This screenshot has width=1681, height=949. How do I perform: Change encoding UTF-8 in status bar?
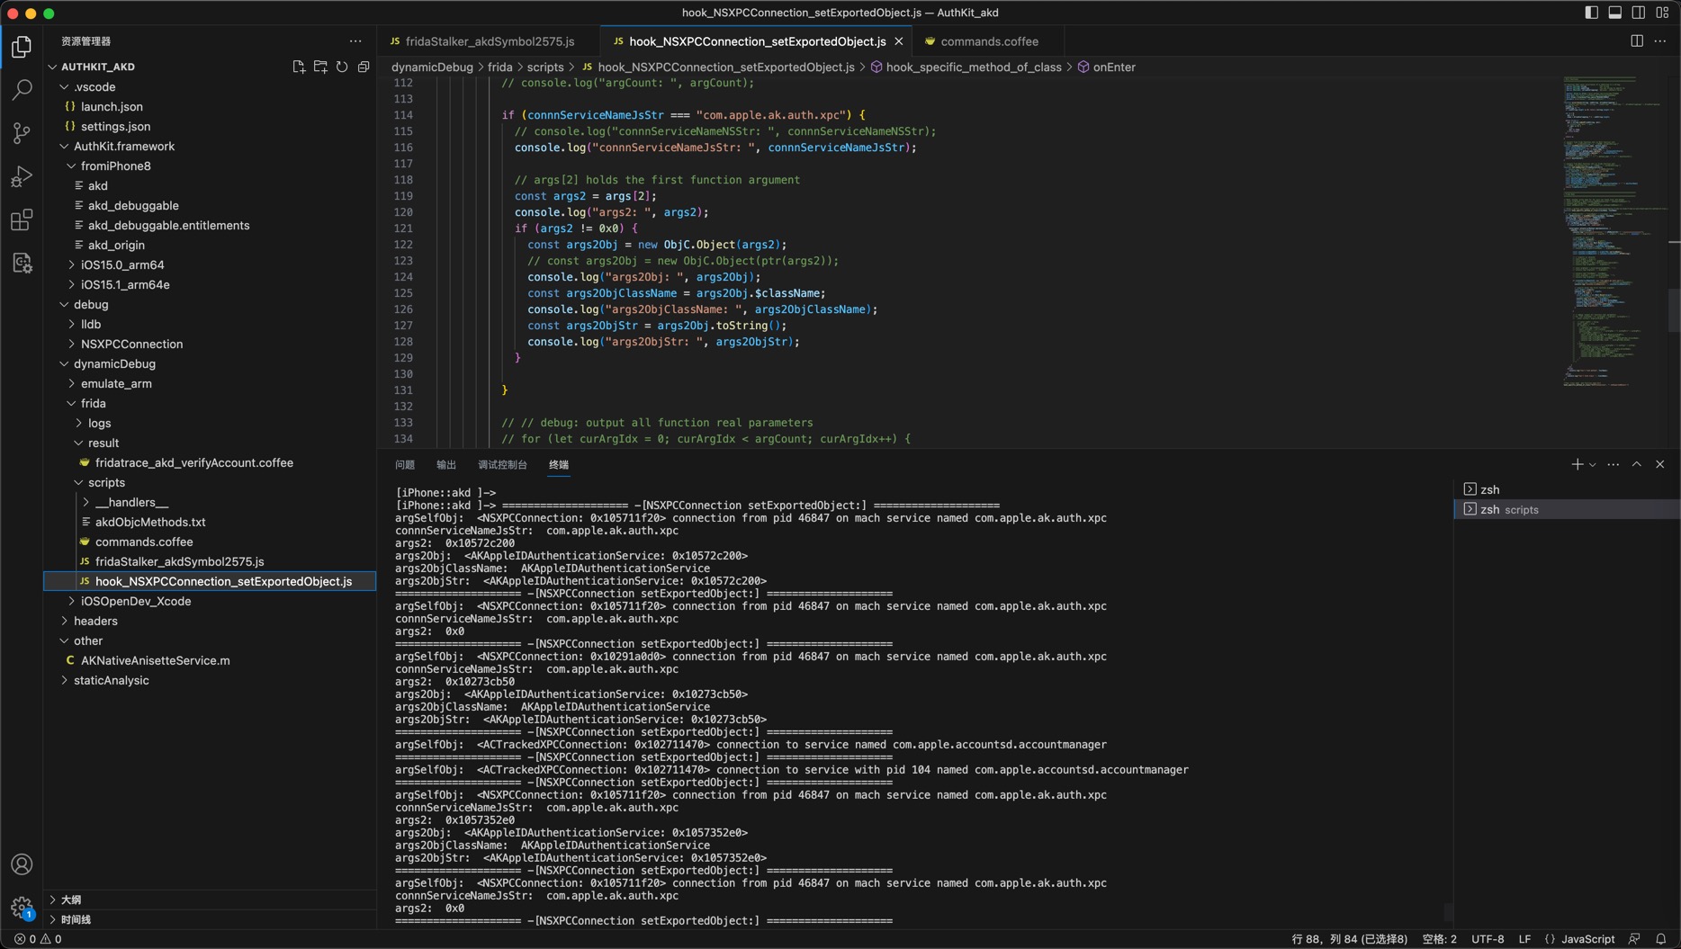coord(1488,939)
